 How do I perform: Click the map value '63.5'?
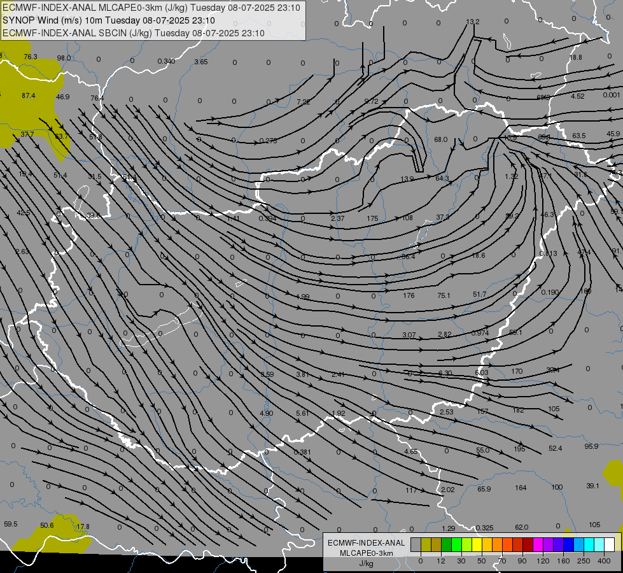tap(579, 136)
